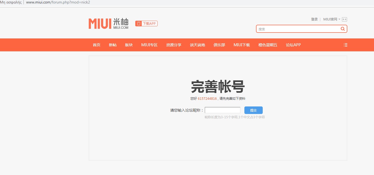The image size is (374, 175).
Task: Open 谈天说地 nav item
Action: [198, 45]
